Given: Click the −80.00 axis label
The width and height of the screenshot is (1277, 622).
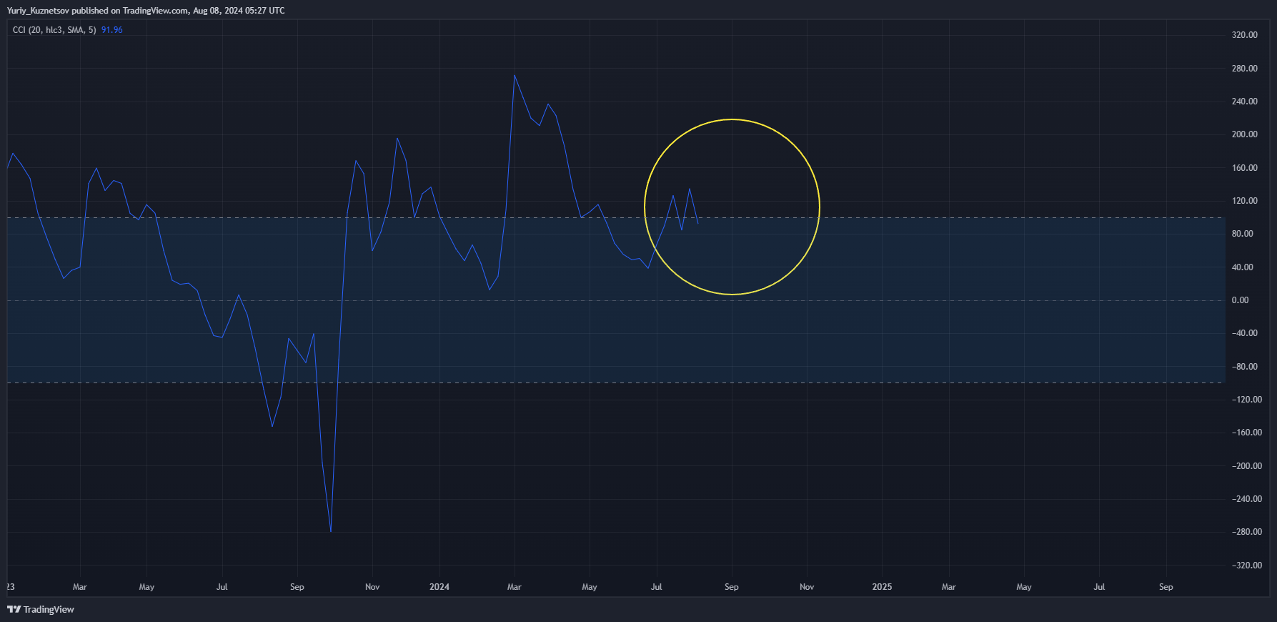Looking at the screenshot, I should (1244, 367).
